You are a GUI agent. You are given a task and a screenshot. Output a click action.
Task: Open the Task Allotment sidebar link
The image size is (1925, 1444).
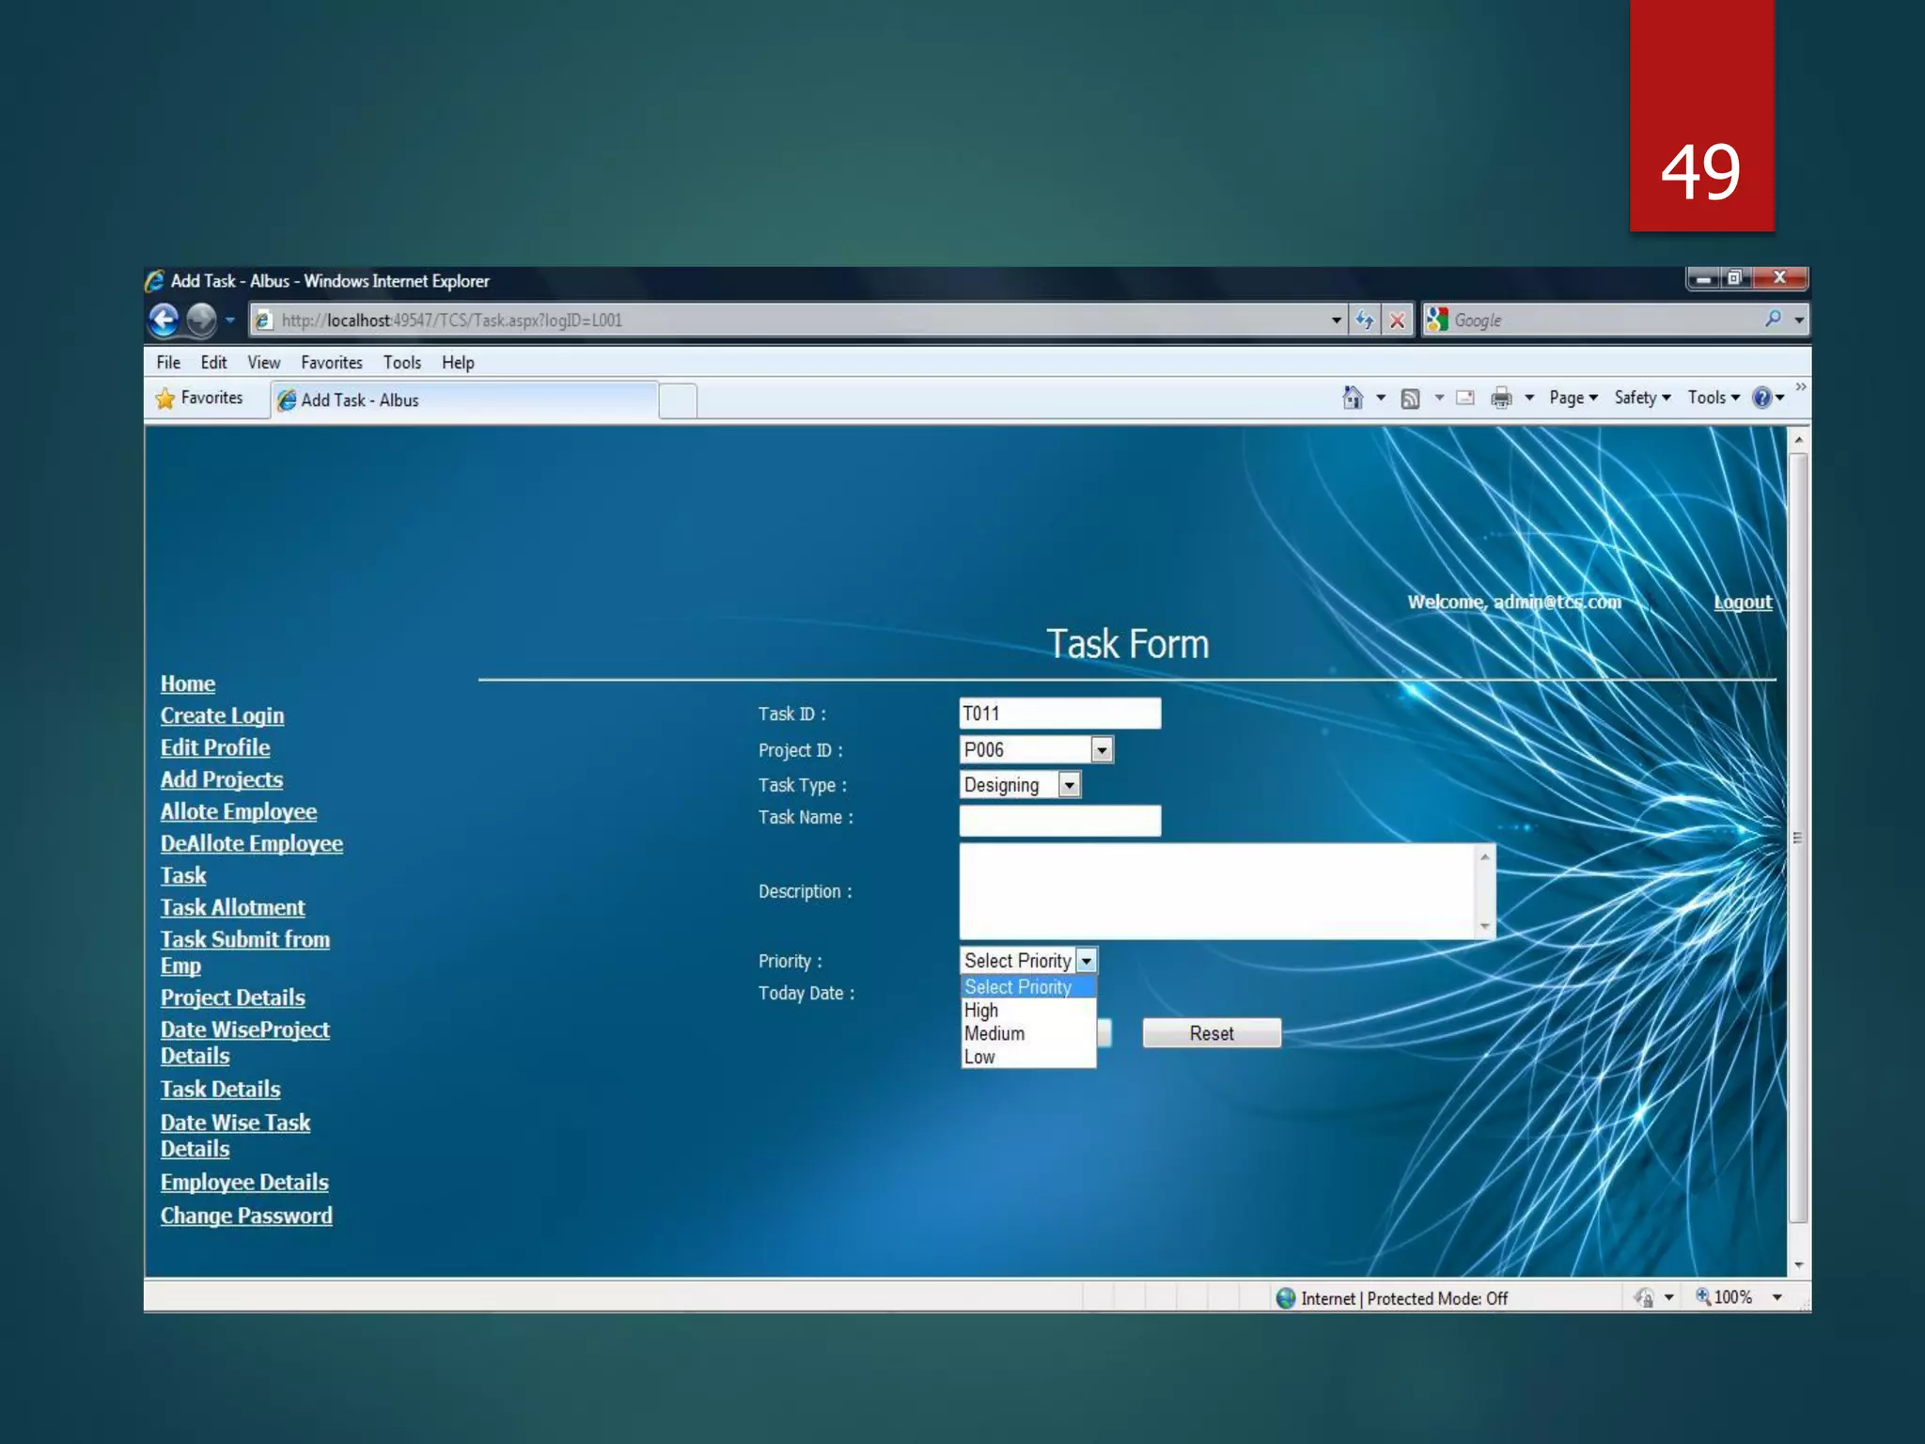coord(232,907)
